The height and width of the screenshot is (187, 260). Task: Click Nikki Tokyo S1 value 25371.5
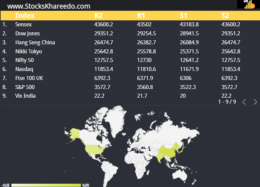[189, 51]
